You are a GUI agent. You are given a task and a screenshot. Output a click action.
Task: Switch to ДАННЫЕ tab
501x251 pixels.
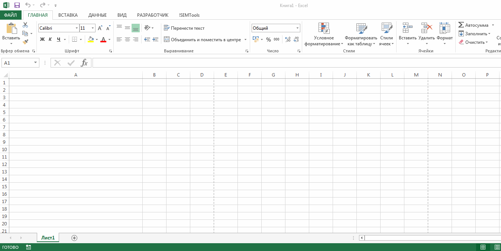(97, 15)
